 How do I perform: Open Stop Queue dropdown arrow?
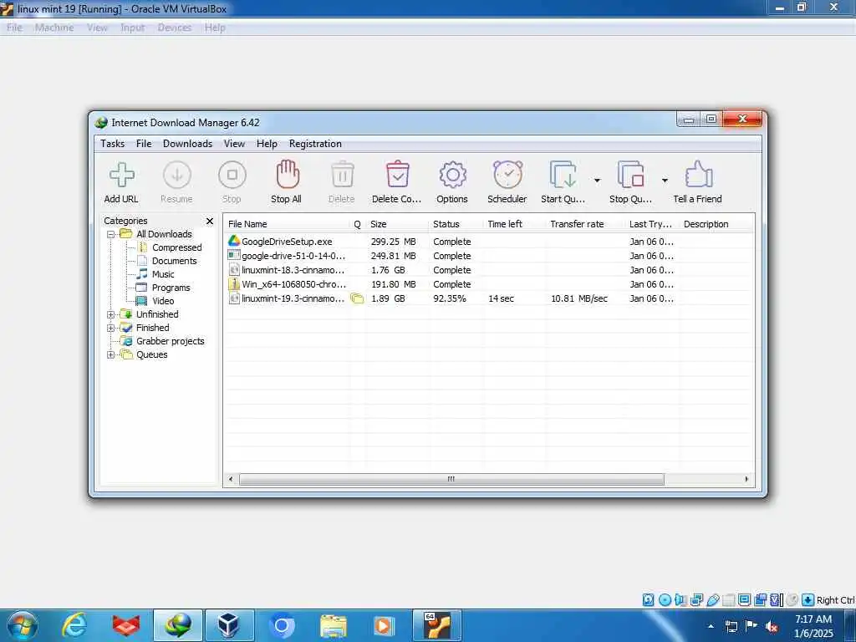pos(665,181)
